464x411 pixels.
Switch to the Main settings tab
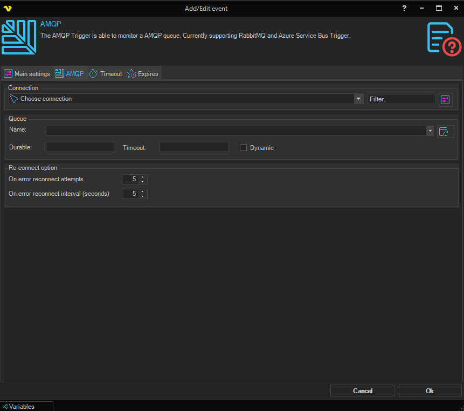point(27,74)
